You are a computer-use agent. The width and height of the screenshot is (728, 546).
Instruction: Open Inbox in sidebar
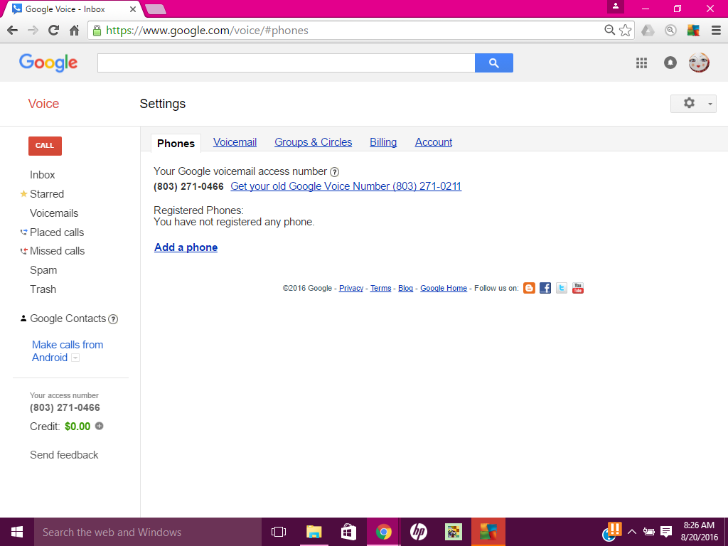pos(42,175)
